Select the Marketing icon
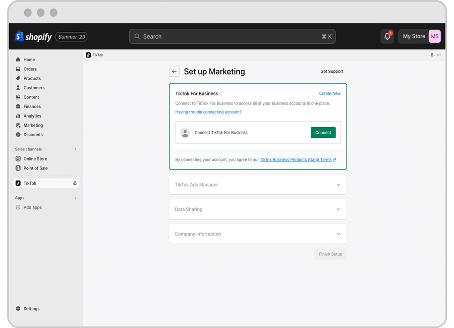 tap(18, 125)
